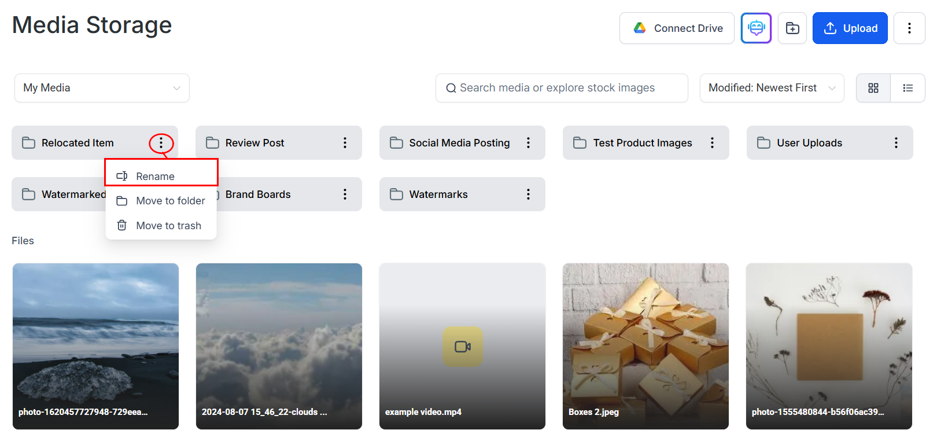Select Move to trash menu option
This screenshot has width=926, height=441.
(168, 226)
